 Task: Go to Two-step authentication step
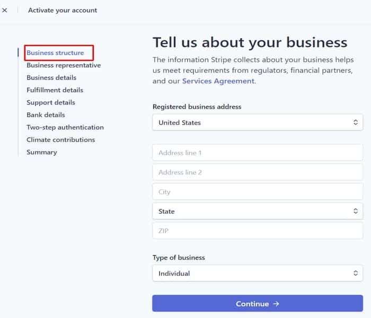coord(65,127)
